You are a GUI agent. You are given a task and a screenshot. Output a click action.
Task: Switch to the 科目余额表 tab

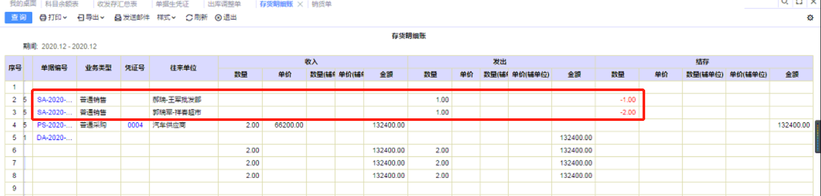click(62, 4)
